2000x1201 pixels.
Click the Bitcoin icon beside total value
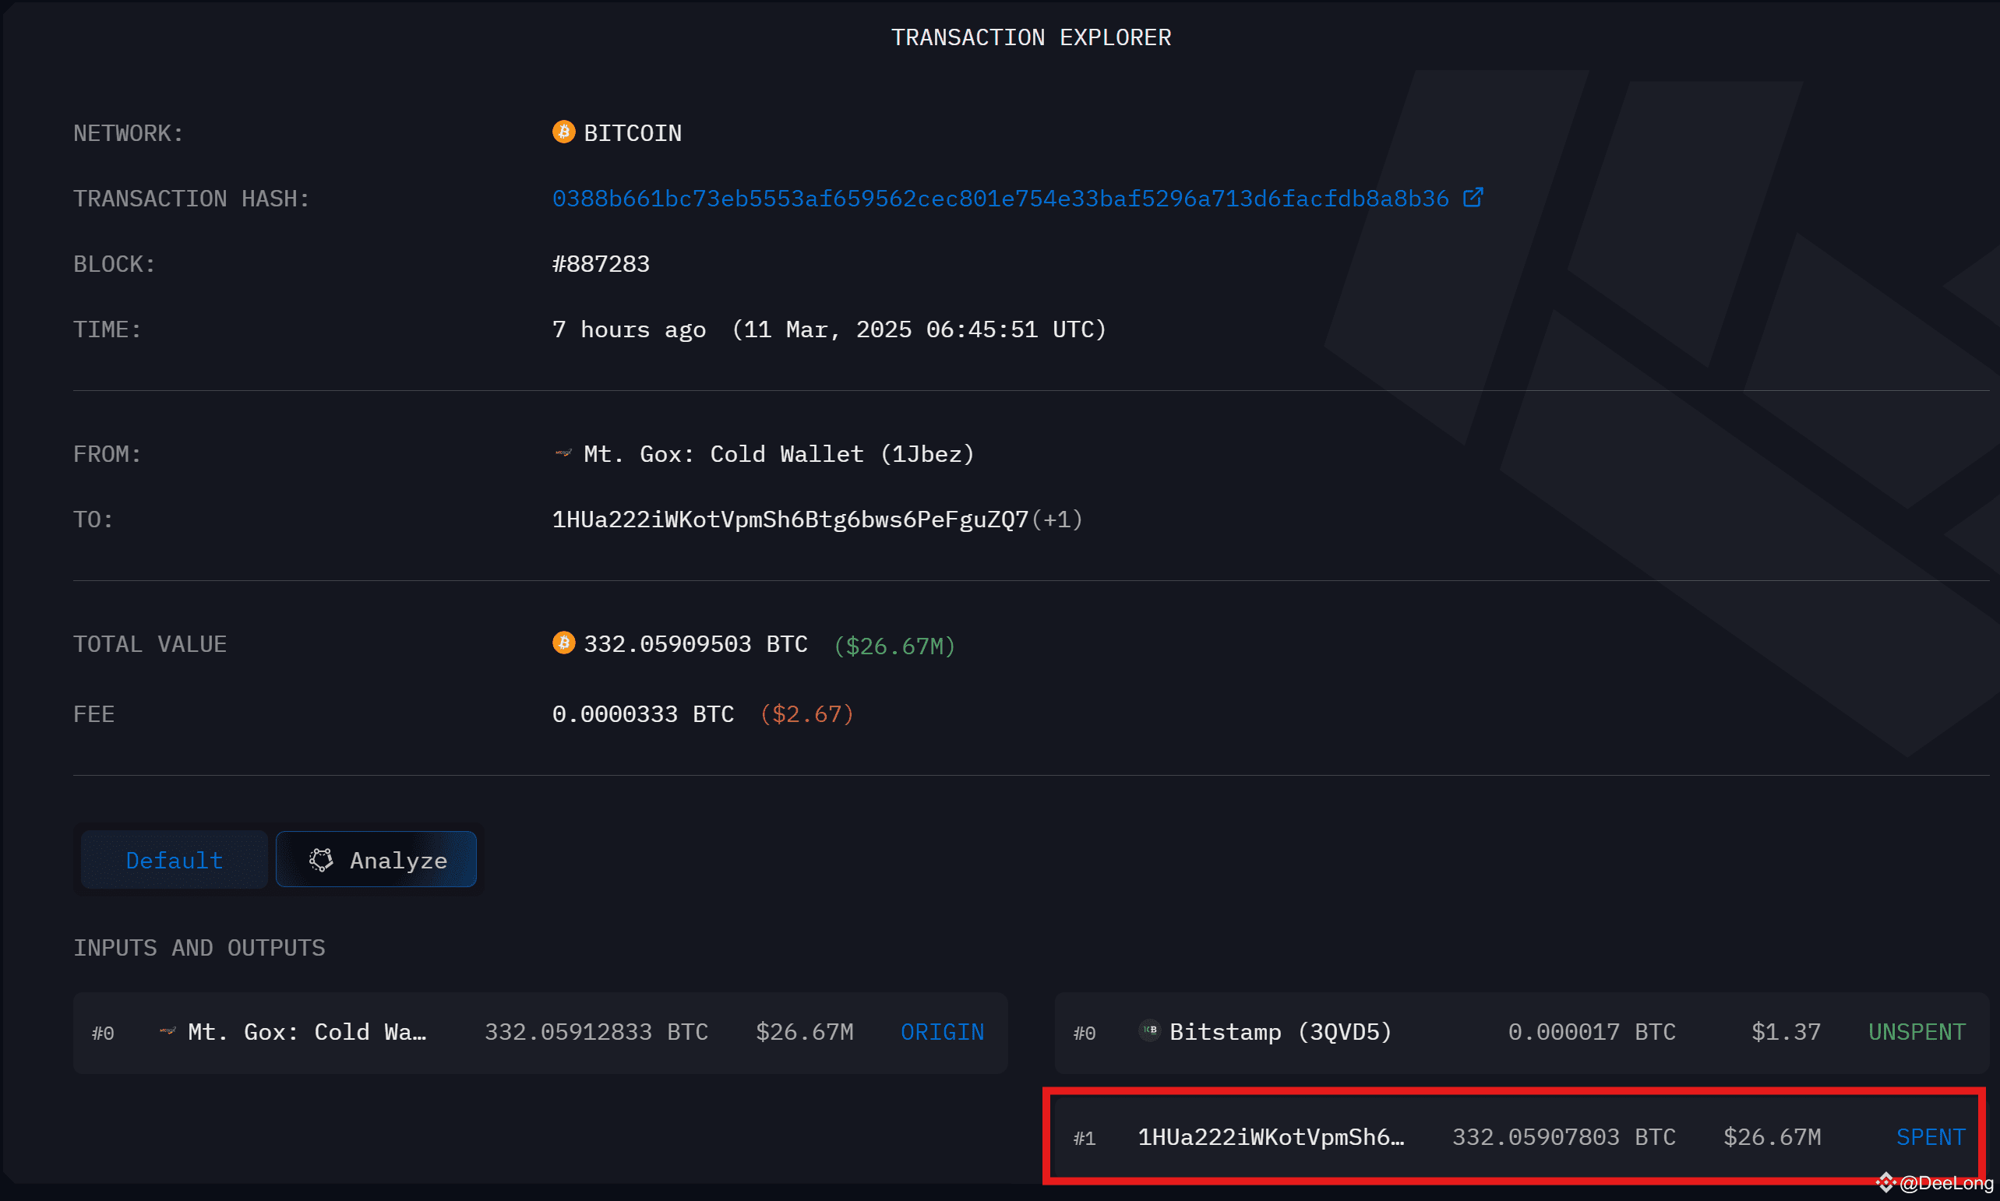(563, 643)
